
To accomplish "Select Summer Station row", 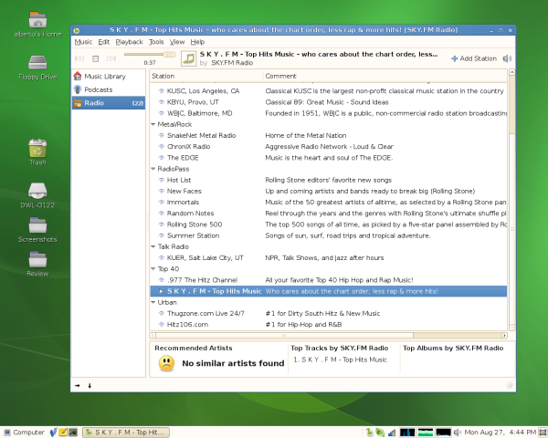I will [329, 235].
